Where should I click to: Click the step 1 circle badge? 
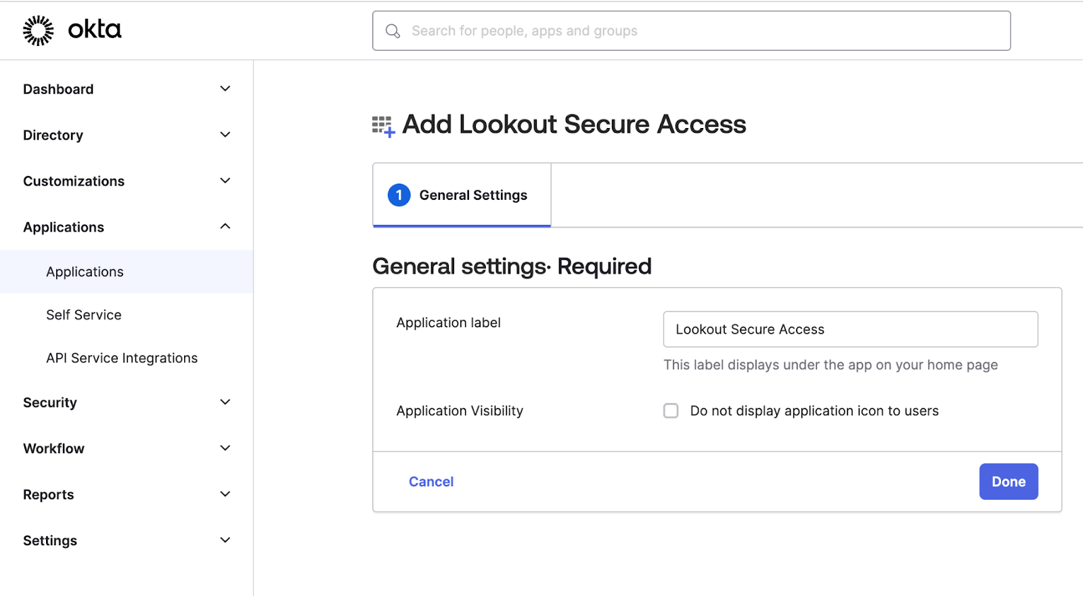[399, 195]
